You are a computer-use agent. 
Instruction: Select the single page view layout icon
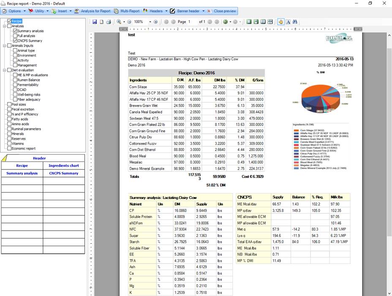249,22
